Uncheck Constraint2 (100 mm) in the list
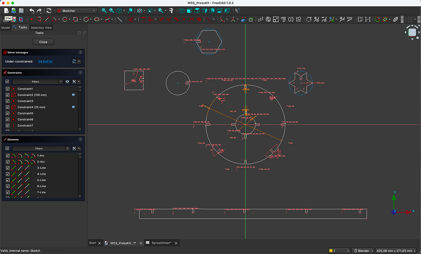 coord(8,95)
